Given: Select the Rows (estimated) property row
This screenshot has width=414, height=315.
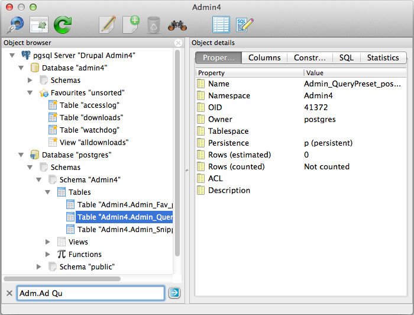Looking at the screenshot, I should point(301,155).
